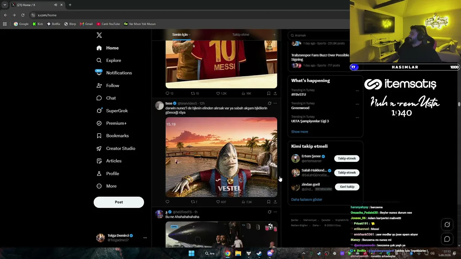Open Notifications in the sidebar
The width and height of the screenshot is (461, 259).
pos(114,73)
